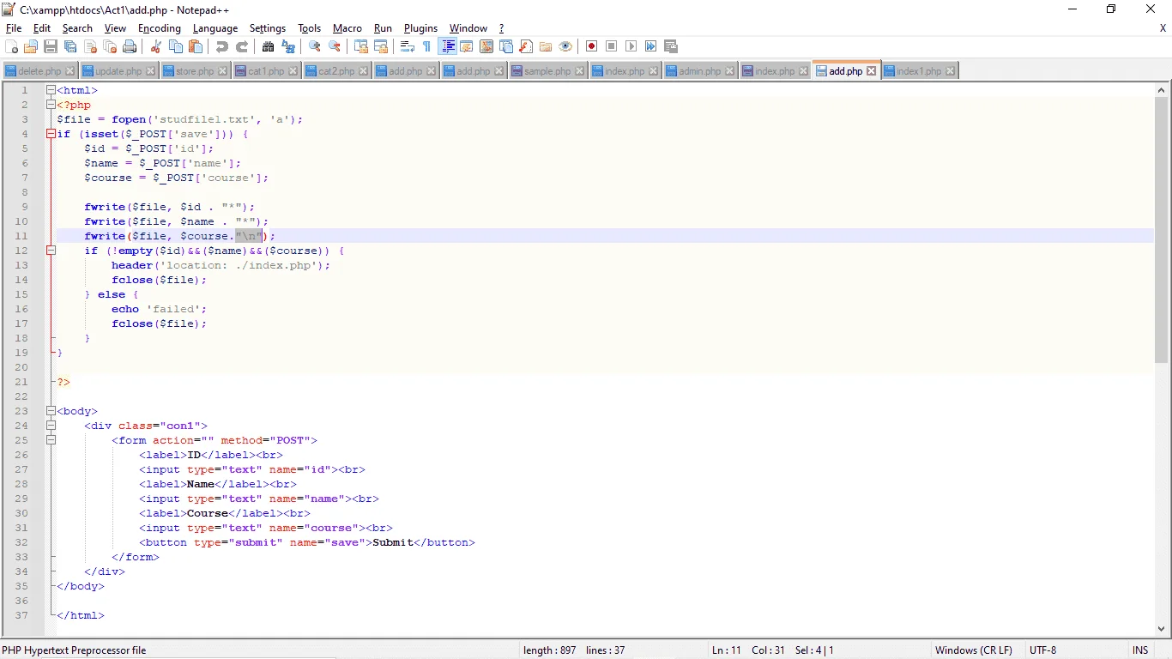Open Find using the binoculars icon
This screenshot has height=659, width=1172.
(269, 46)
